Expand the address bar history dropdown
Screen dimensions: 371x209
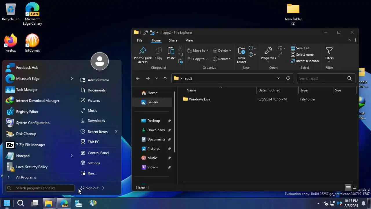click(279, 78)
